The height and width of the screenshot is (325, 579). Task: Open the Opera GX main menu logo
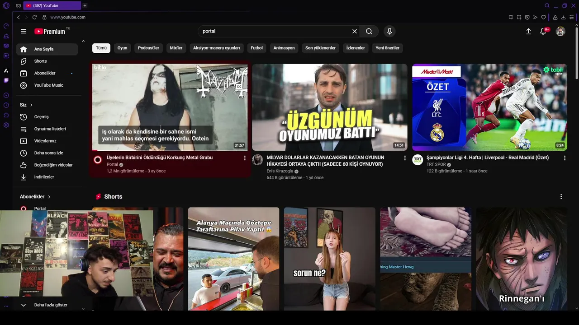click(6, 6)
